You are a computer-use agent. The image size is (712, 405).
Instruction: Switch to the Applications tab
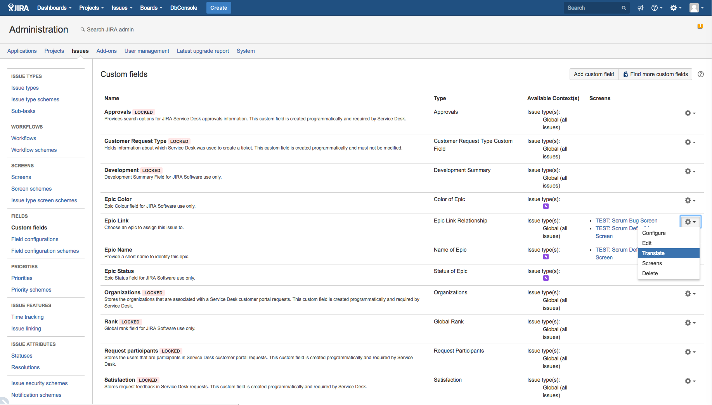tap(22, 51)
